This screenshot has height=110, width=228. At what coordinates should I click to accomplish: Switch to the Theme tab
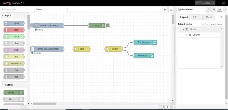click(x=209, y=17)
